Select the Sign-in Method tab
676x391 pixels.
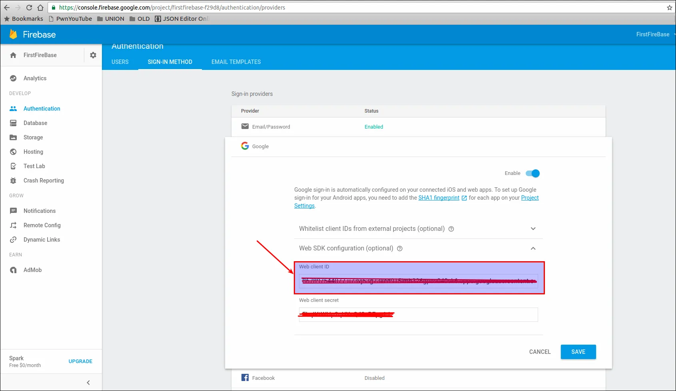(170, 62)
